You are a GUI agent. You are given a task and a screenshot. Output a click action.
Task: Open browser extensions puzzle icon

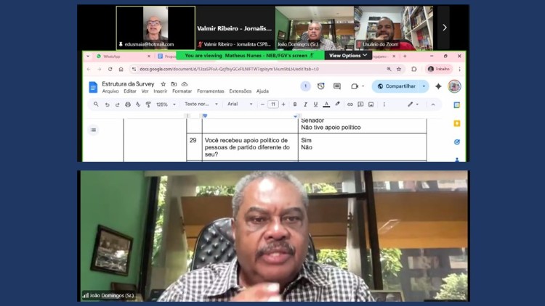(413, 69)
